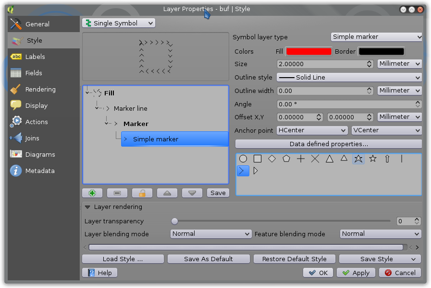Click the Apply button

pyautogui.click(x=356, y=273)
